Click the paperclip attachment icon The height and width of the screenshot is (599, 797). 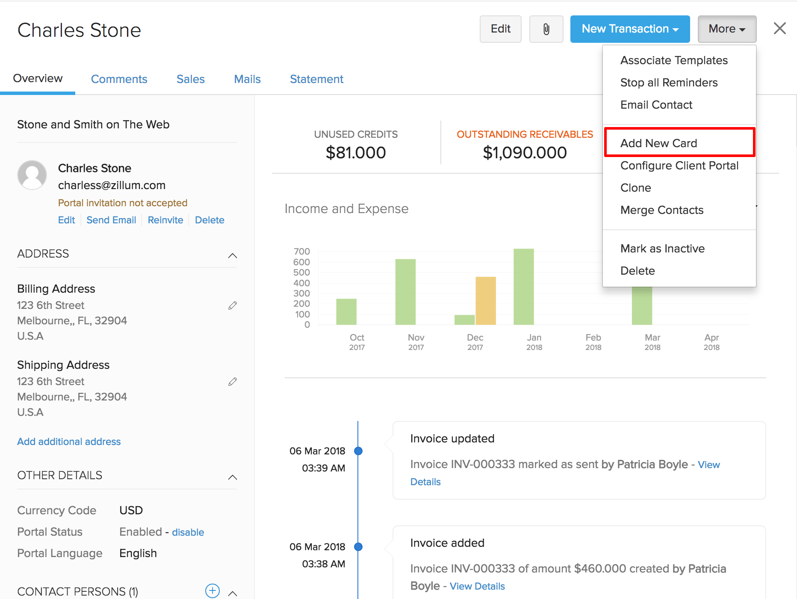coord(546,29)
